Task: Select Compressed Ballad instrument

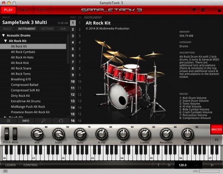Action: pyautogui.click(x=33, y=85)
